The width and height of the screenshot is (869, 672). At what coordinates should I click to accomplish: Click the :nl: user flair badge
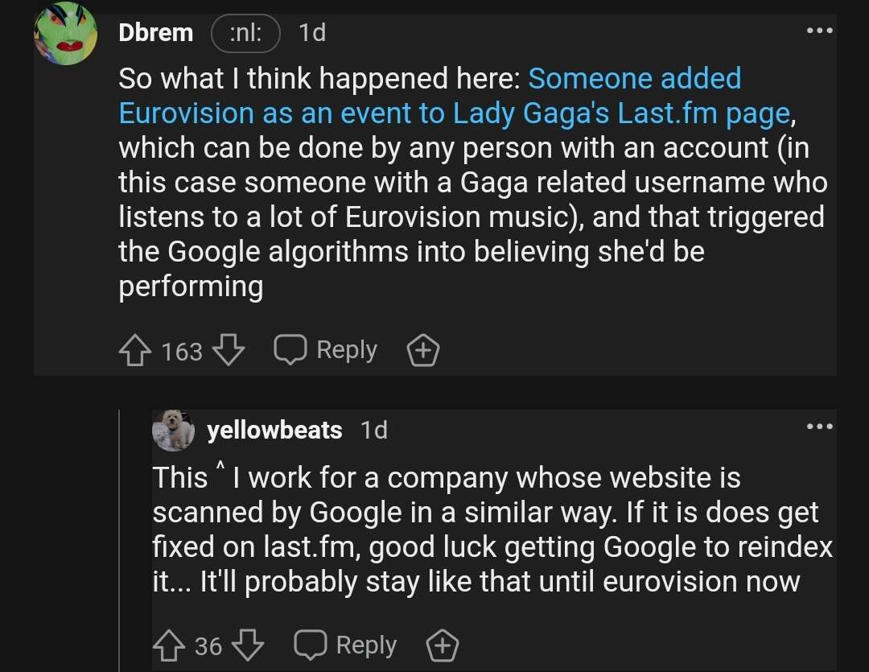[x=245, y=33]
